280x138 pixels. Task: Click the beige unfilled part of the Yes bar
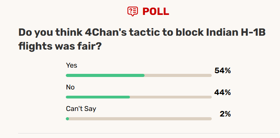[178, 75]
